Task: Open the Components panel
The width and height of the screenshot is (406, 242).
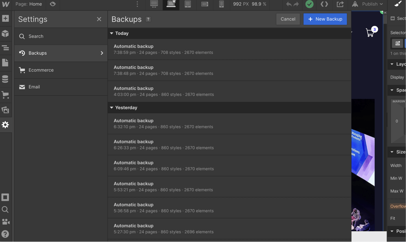Action: coord(6,34)
